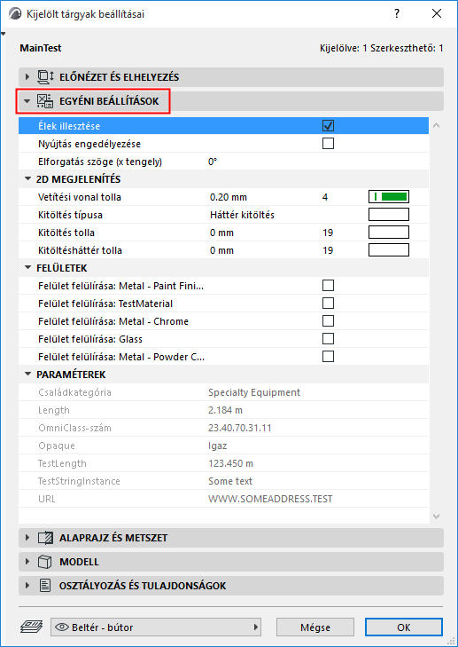Expand the Alaprajz és metszet panel
The image size is (458, 647).
pos(28,538)
